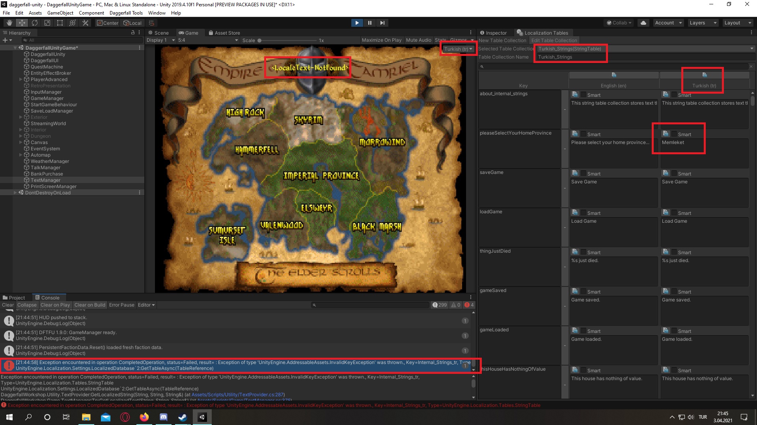The width and height of the screenshot is (757, 425).
Task: Open English column table metadata icon
Action: coord(614,75)
